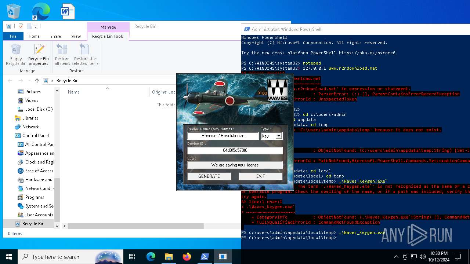The image size is (470, 264).
Task: Sort by the Name column header
Action: point(73,92)
